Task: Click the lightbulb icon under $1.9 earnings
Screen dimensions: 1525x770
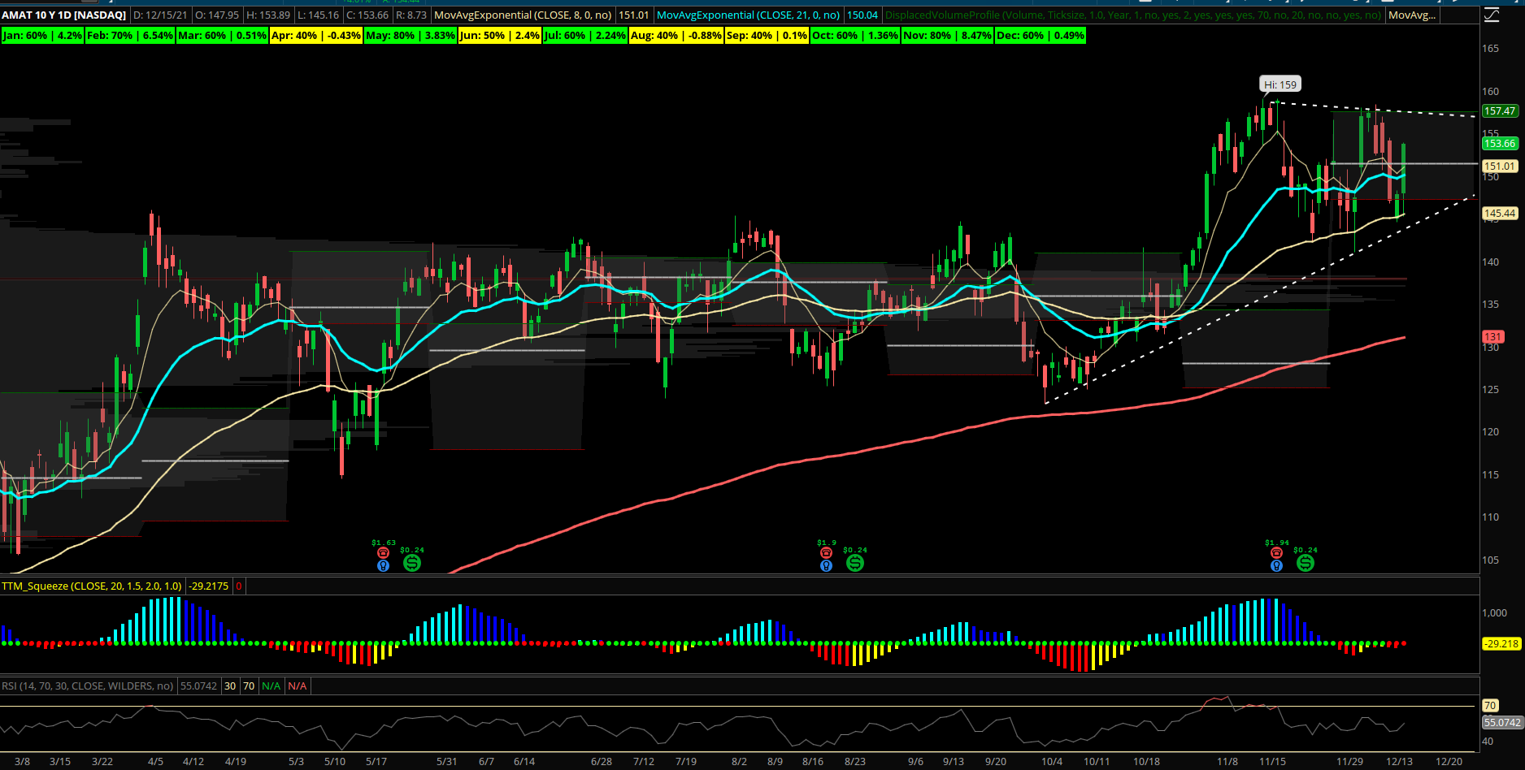Action: coord(826,565)
